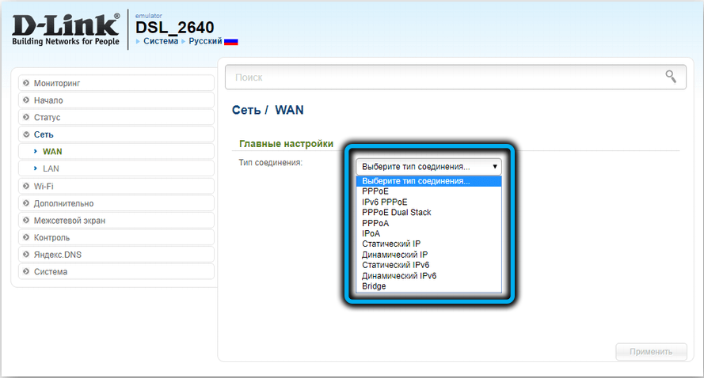The height and width of the screenshot is (378, 704).
Task: Collapse the Сеть sidebar section
Action: click(44, 134)
